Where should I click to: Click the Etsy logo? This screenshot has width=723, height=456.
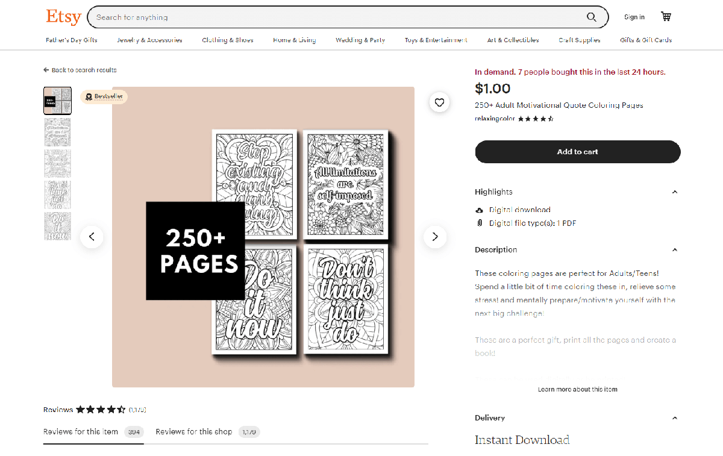(63, 17)
